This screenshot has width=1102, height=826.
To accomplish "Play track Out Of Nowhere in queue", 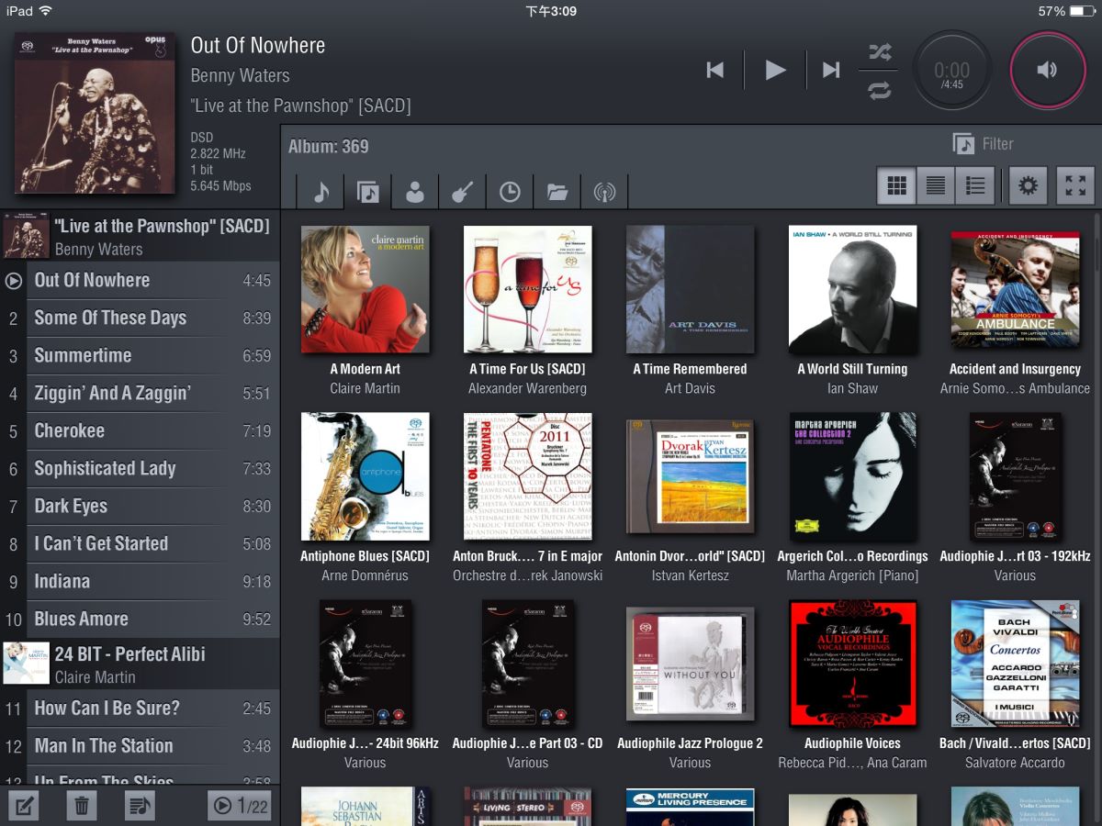I will click(x=140, y=280).
